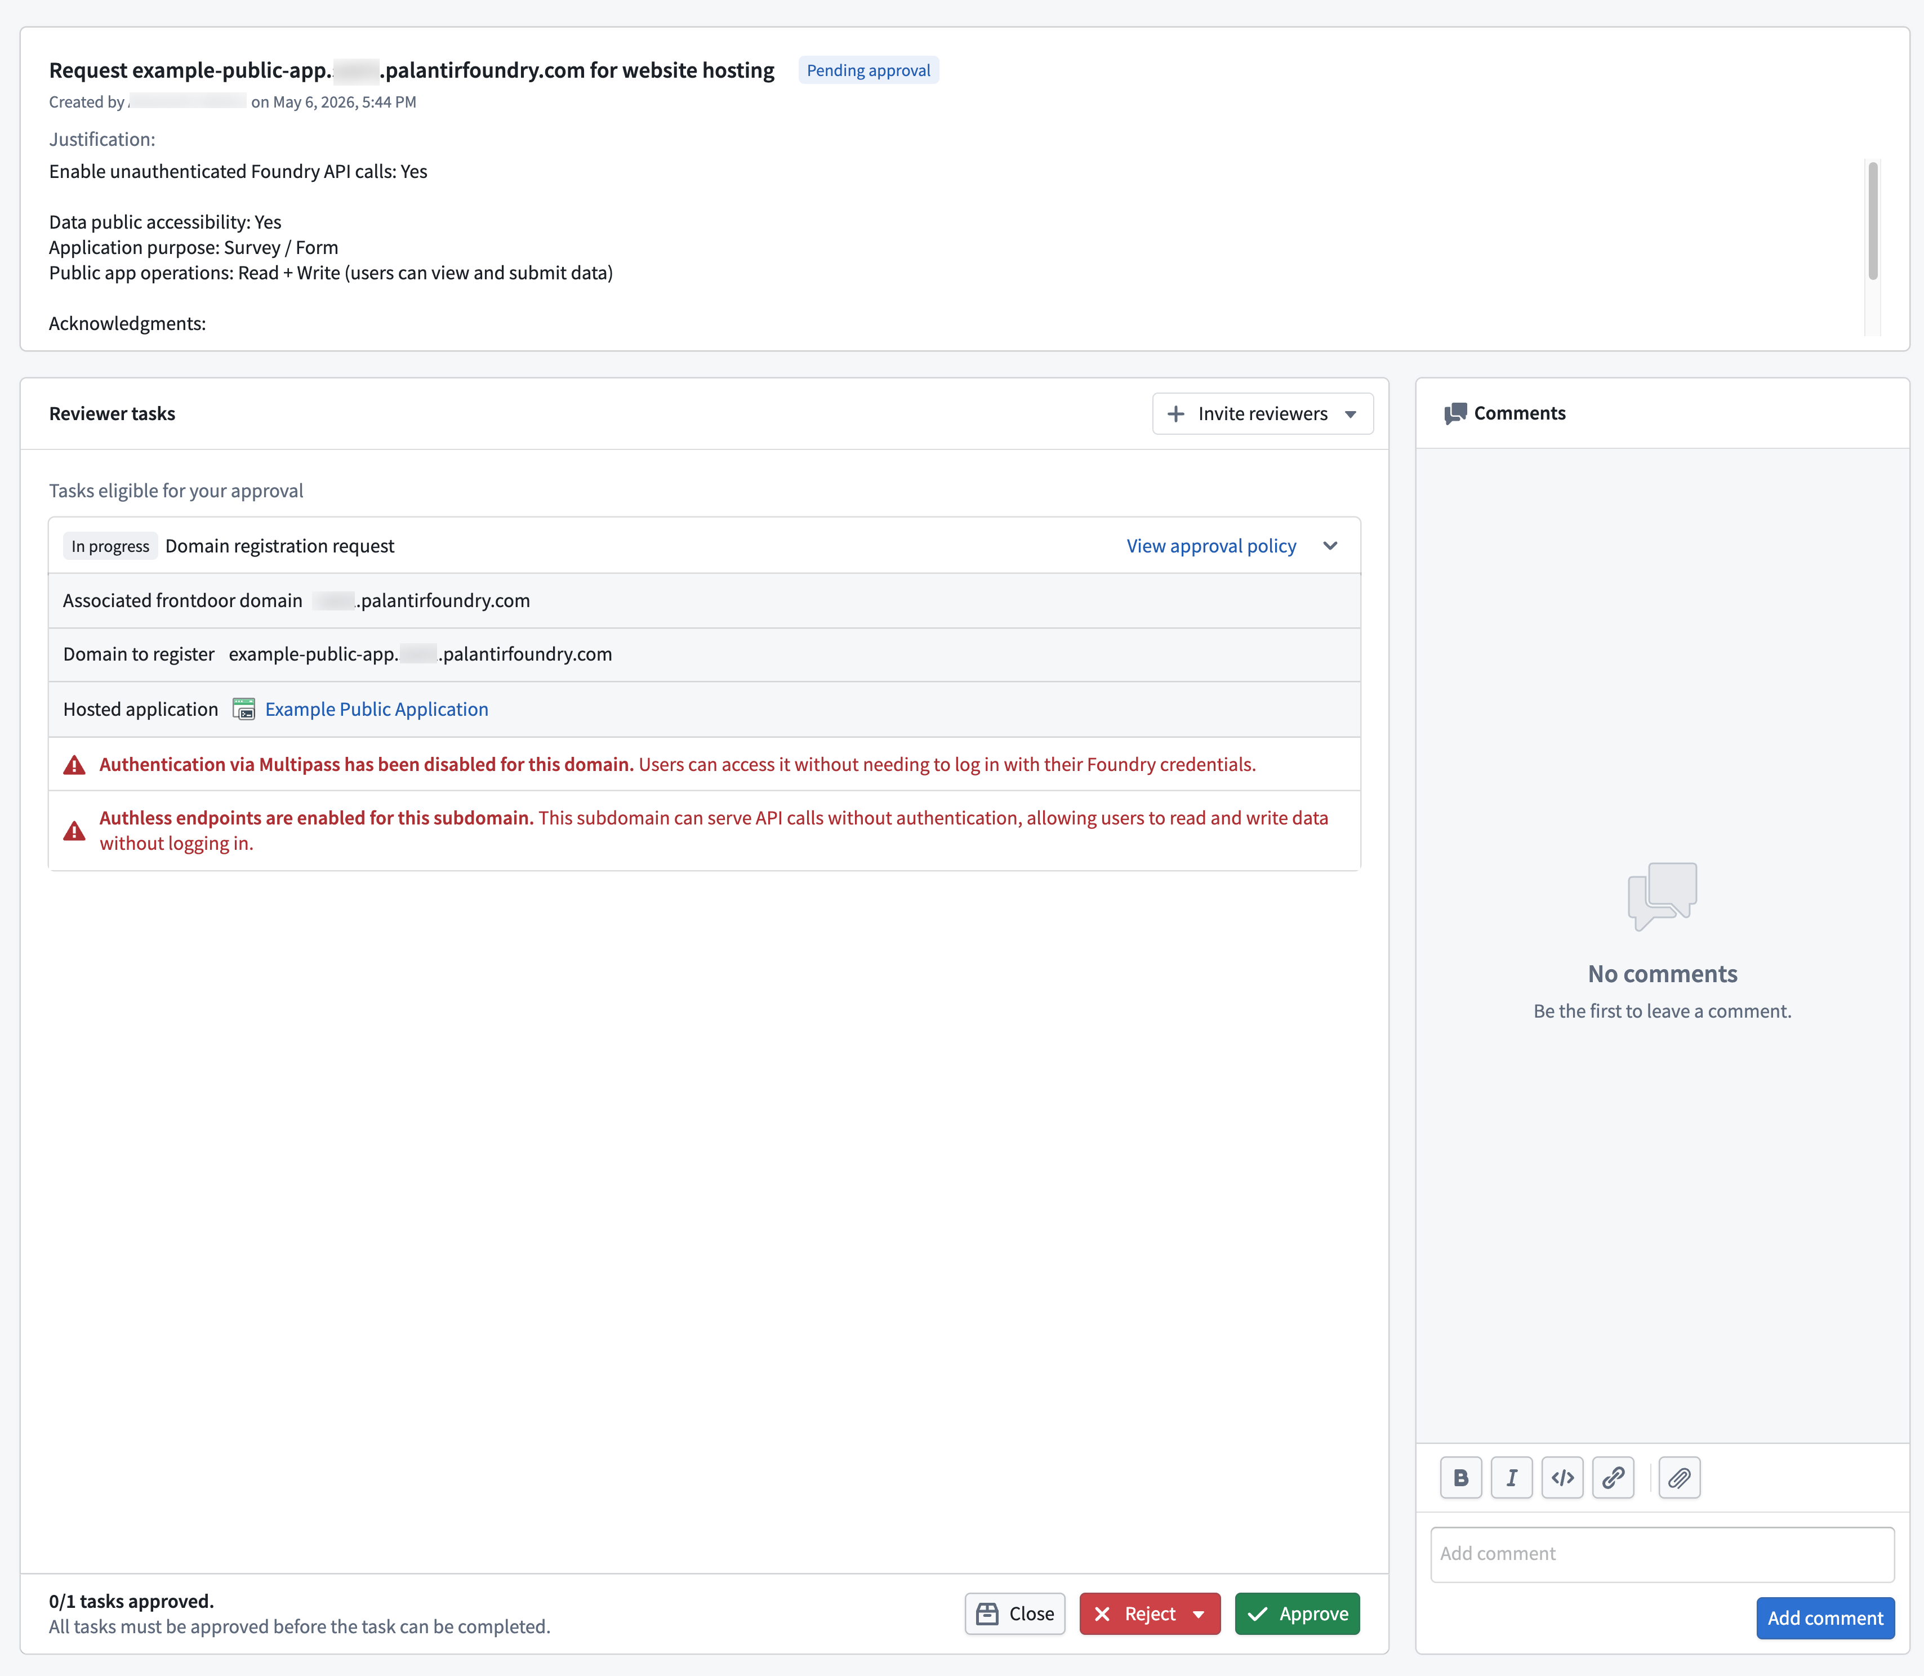This screenshot has height=1676, width=1924.
Task: Insert a link in comment editor
Action: pyautogui.click(x=1614, y=1478)
